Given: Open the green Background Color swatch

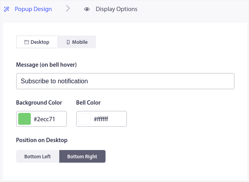Looking at the screenshot, I should click(25, 119).
